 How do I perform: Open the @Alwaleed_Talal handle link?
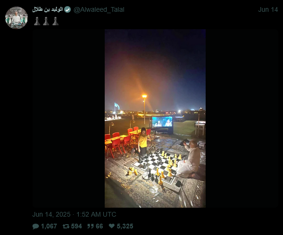pos(99,9)
